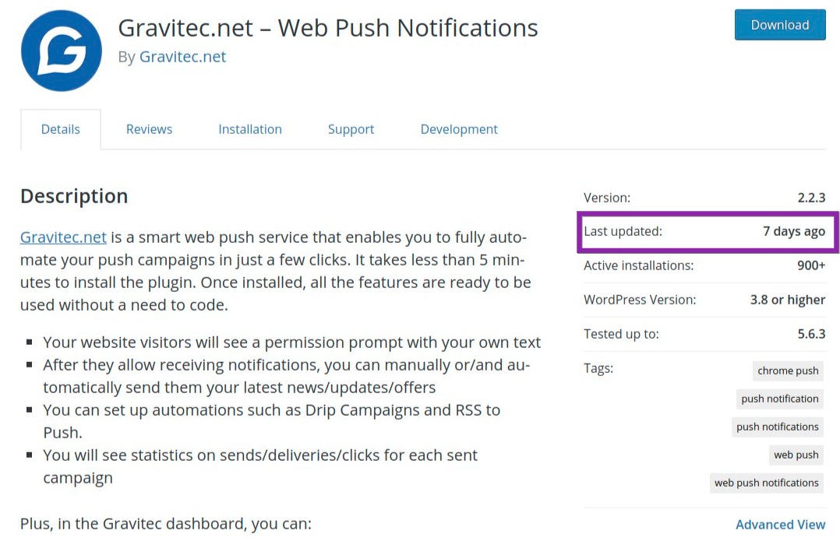Follow the Gravitec.net link in the description

click(x=63, y=237)
